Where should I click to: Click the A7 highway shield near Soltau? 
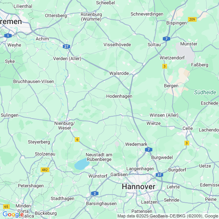pos(166,39)
